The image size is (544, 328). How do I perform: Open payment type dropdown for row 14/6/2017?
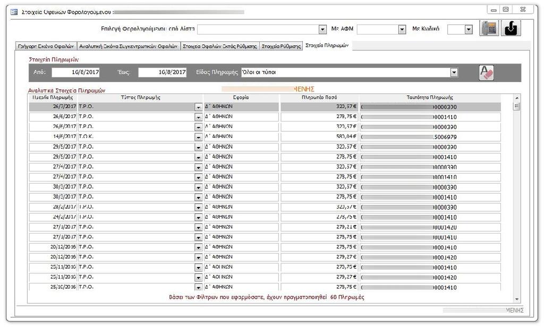(198, 137)
